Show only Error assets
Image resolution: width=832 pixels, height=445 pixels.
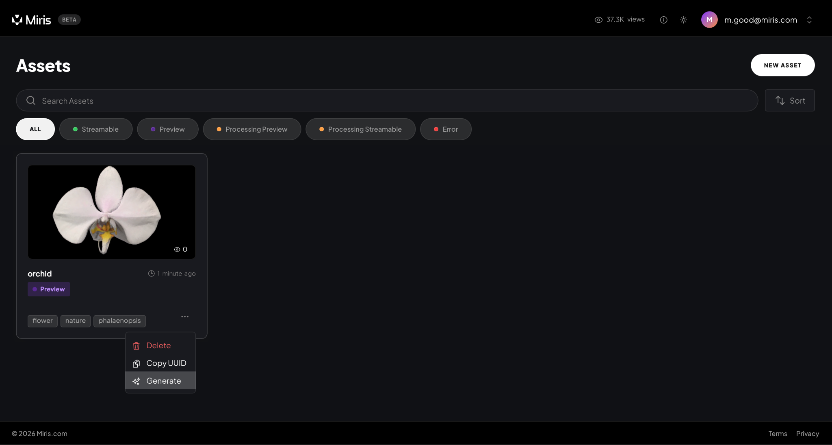[x=446, y=129]
